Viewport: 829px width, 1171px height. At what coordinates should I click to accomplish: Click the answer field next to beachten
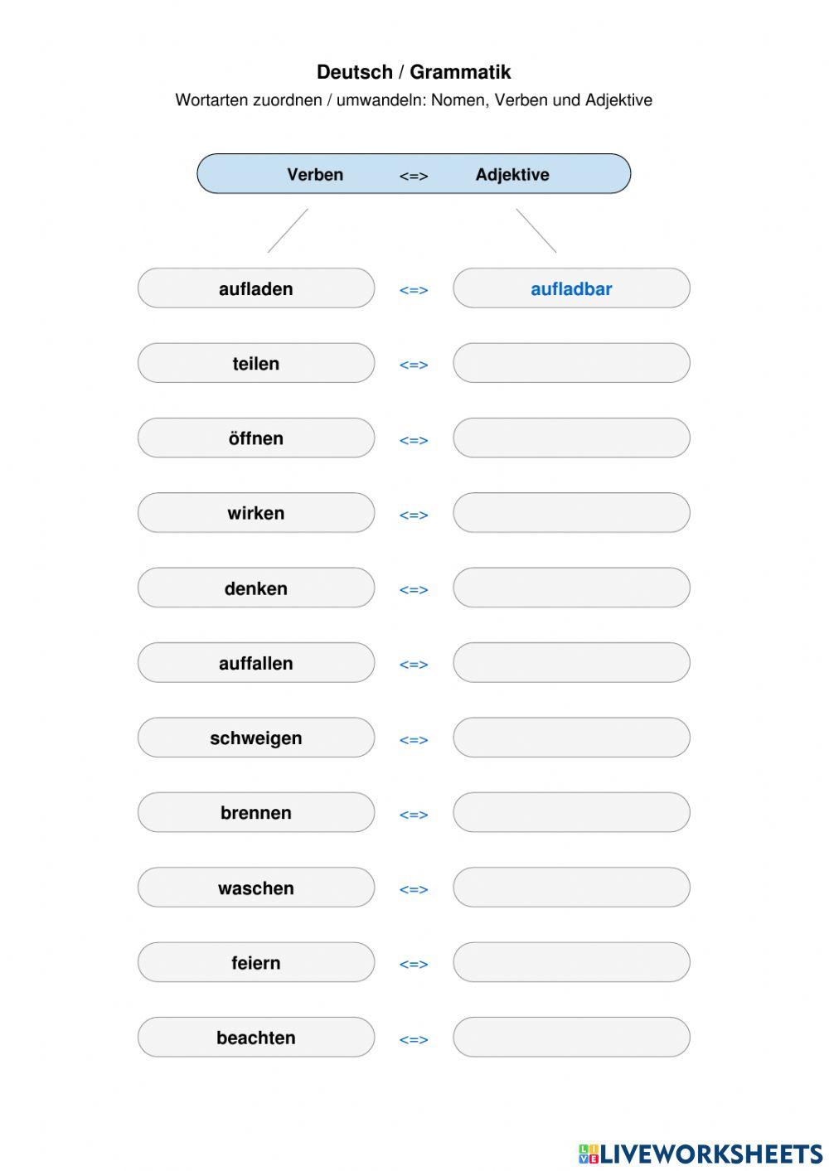pyautogui.click(x=571, y=1038)
